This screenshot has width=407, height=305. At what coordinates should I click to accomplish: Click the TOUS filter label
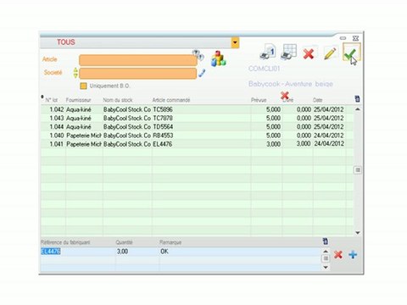point(66,42)
